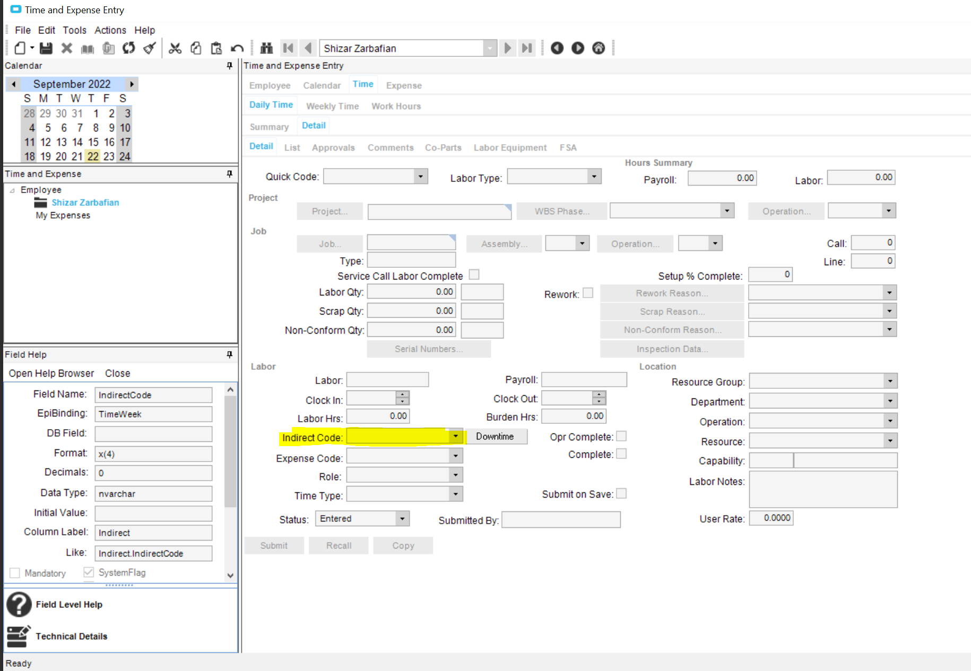The width and height of the screenshot is (971, 671).
Task: Enable the Submit on Save checkbox
Action: click(x=621, y=494)
